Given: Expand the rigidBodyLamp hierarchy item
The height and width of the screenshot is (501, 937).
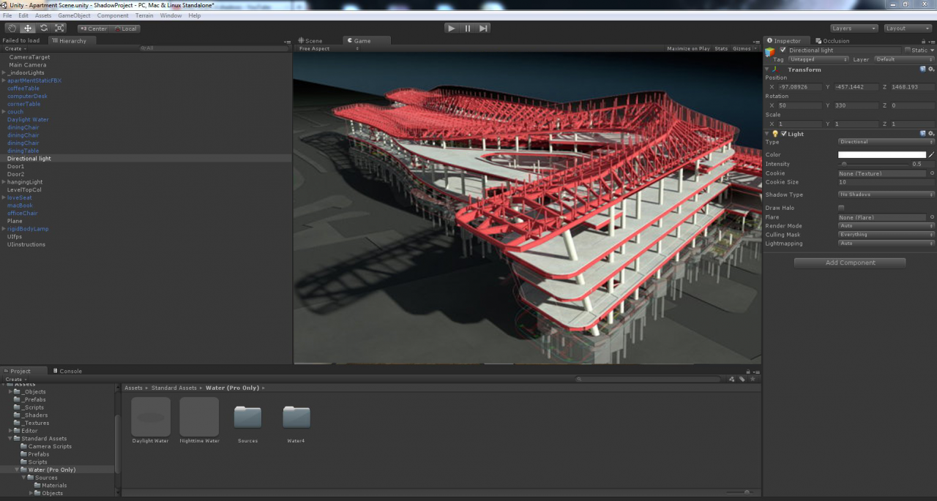Looking at the screenshot, I should tap(4, 229).
